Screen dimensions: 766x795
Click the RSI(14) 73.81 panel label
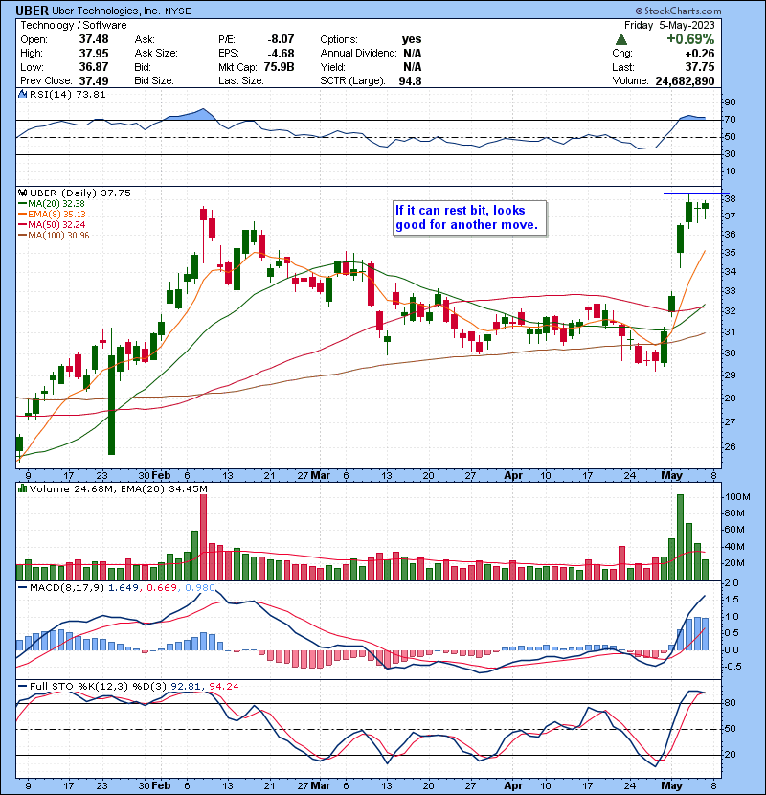click(x=67, y=94)
